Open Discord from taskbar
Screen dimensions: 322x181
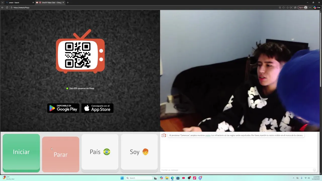tap(200, 178)
